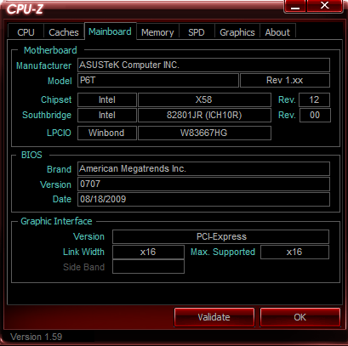Viewport: 348px width, 346px height.
Task: Click the Manufacturer field ASUSTeK Computer INC.
Action: point(203,65)
